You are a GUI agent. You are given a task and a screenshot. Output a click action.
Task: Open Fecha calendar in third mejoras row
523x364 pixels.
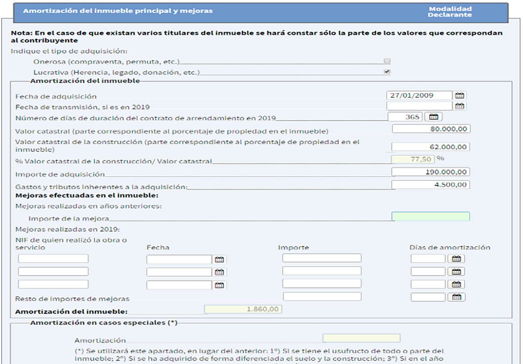click(219, 285)
